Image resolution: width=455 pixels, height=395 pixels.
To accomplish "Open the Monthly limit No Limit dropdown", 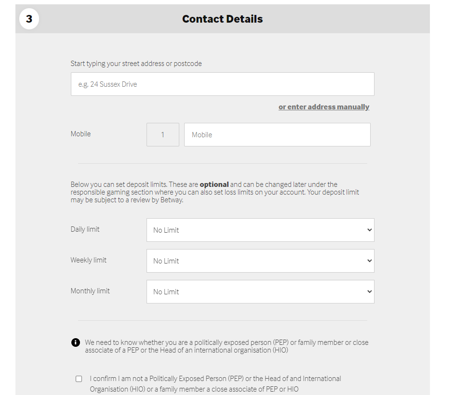I will click(x=260, y=292).
